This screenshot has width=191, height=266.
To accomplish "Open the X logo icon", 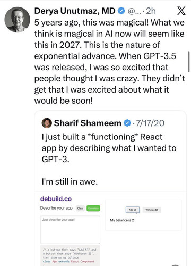I will click(181, 11).
